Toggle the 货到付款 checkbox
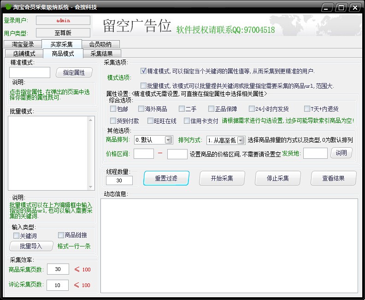The width and height of the screenshot is (365, 300). click(113, 120)
